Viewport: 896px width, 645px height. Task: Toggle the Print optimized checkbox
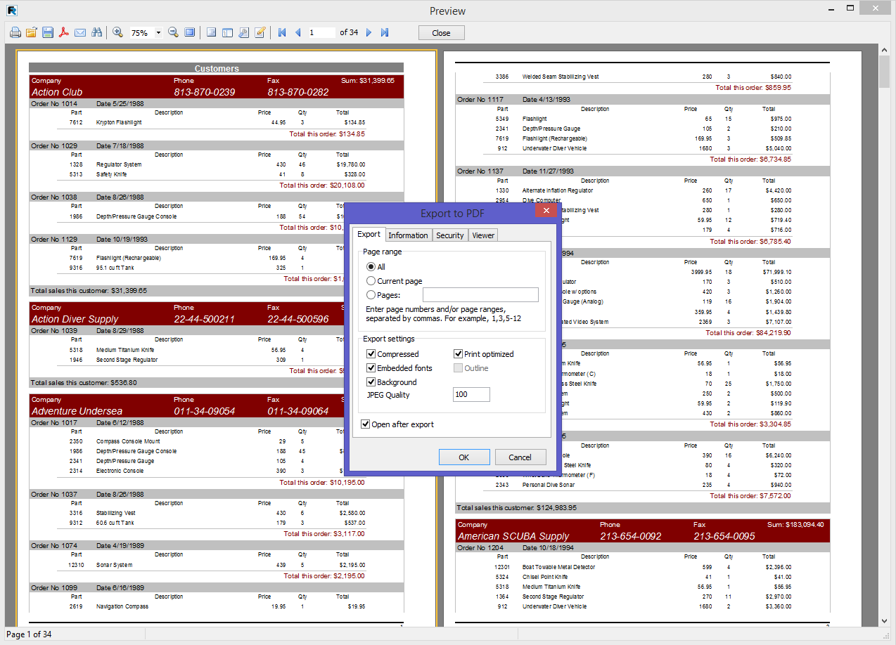click(459, 354)
